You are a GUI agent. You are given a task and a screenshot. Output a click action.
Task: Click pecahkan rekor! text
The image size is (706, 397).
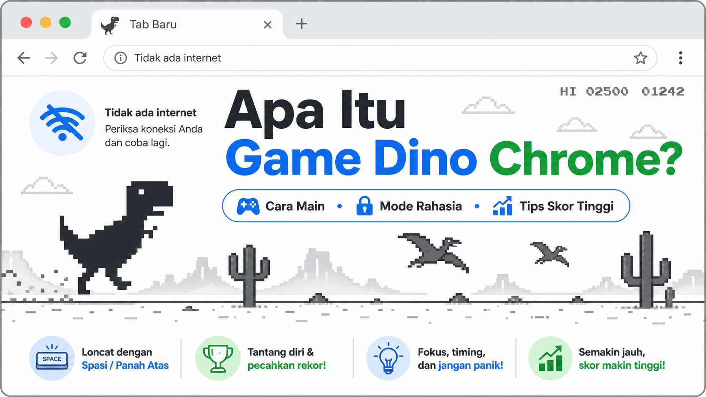(x=287, y=365)
